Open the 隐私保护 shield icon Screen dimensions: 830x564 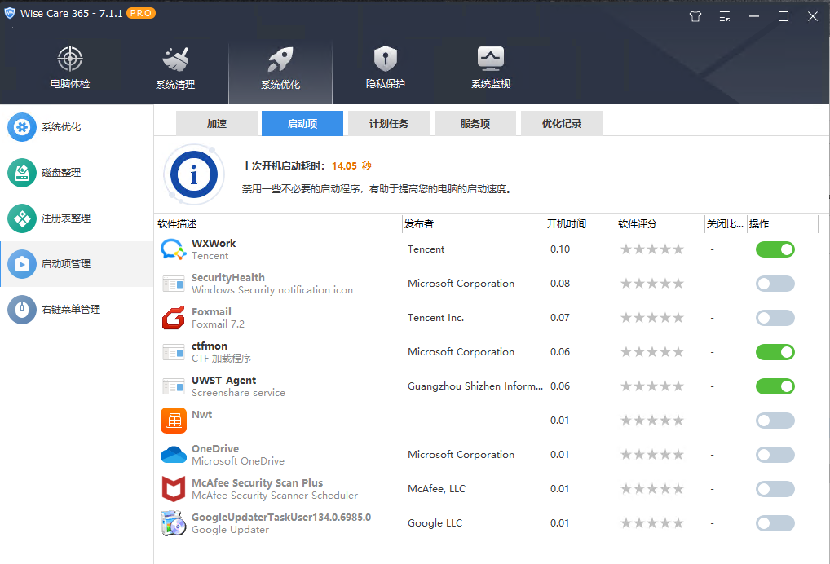386,59
